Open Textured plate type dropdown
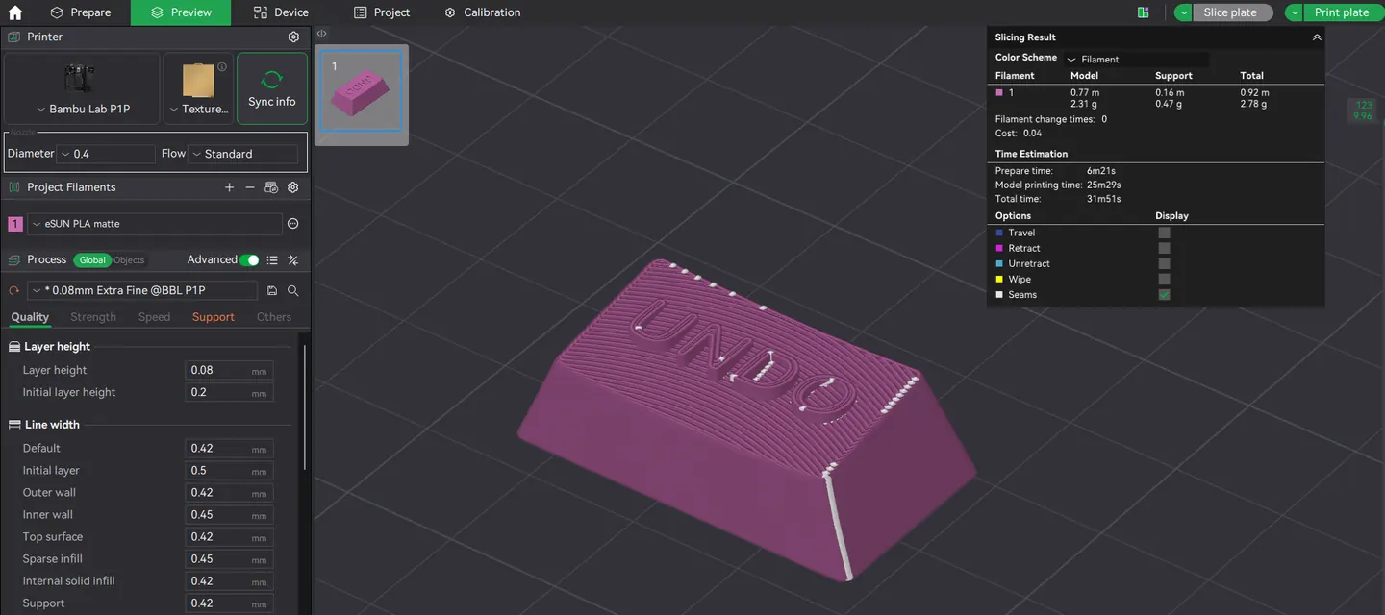The width and height of the screenshot is (1385, 615). point(199,110)
